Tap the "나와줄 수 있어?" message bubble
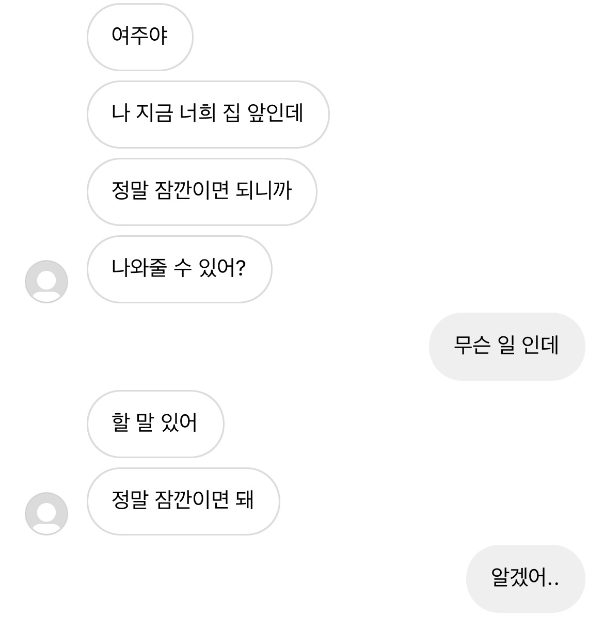The image size is (604, 617). pyautogui.click(x=179, y=269)
